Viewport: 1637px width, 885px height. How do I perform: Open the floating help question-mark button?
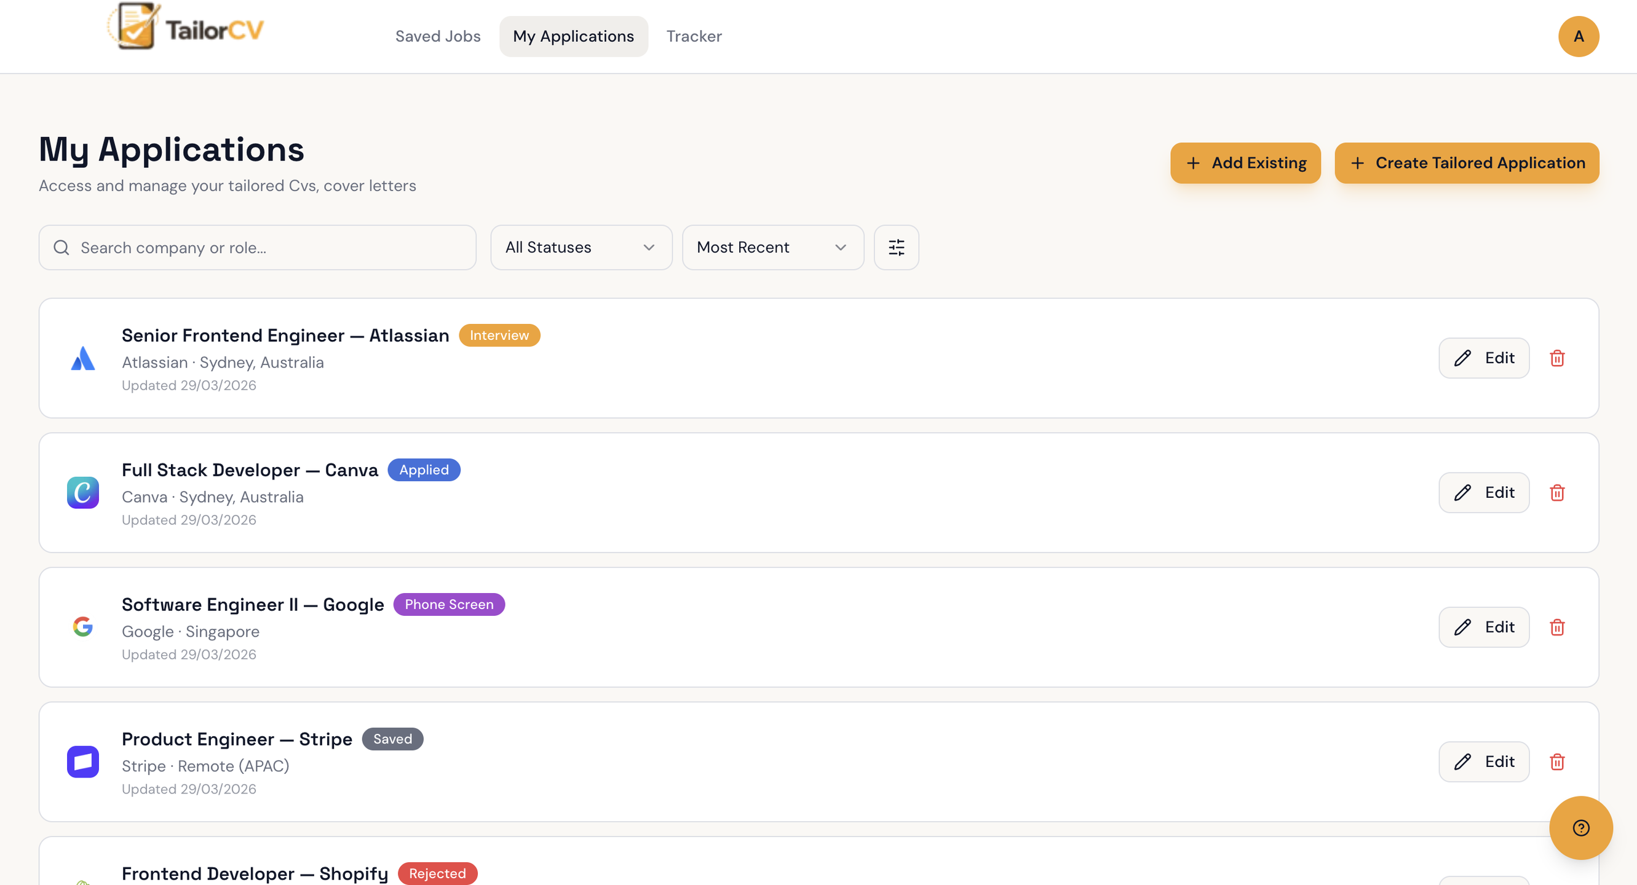point(1580,828)
